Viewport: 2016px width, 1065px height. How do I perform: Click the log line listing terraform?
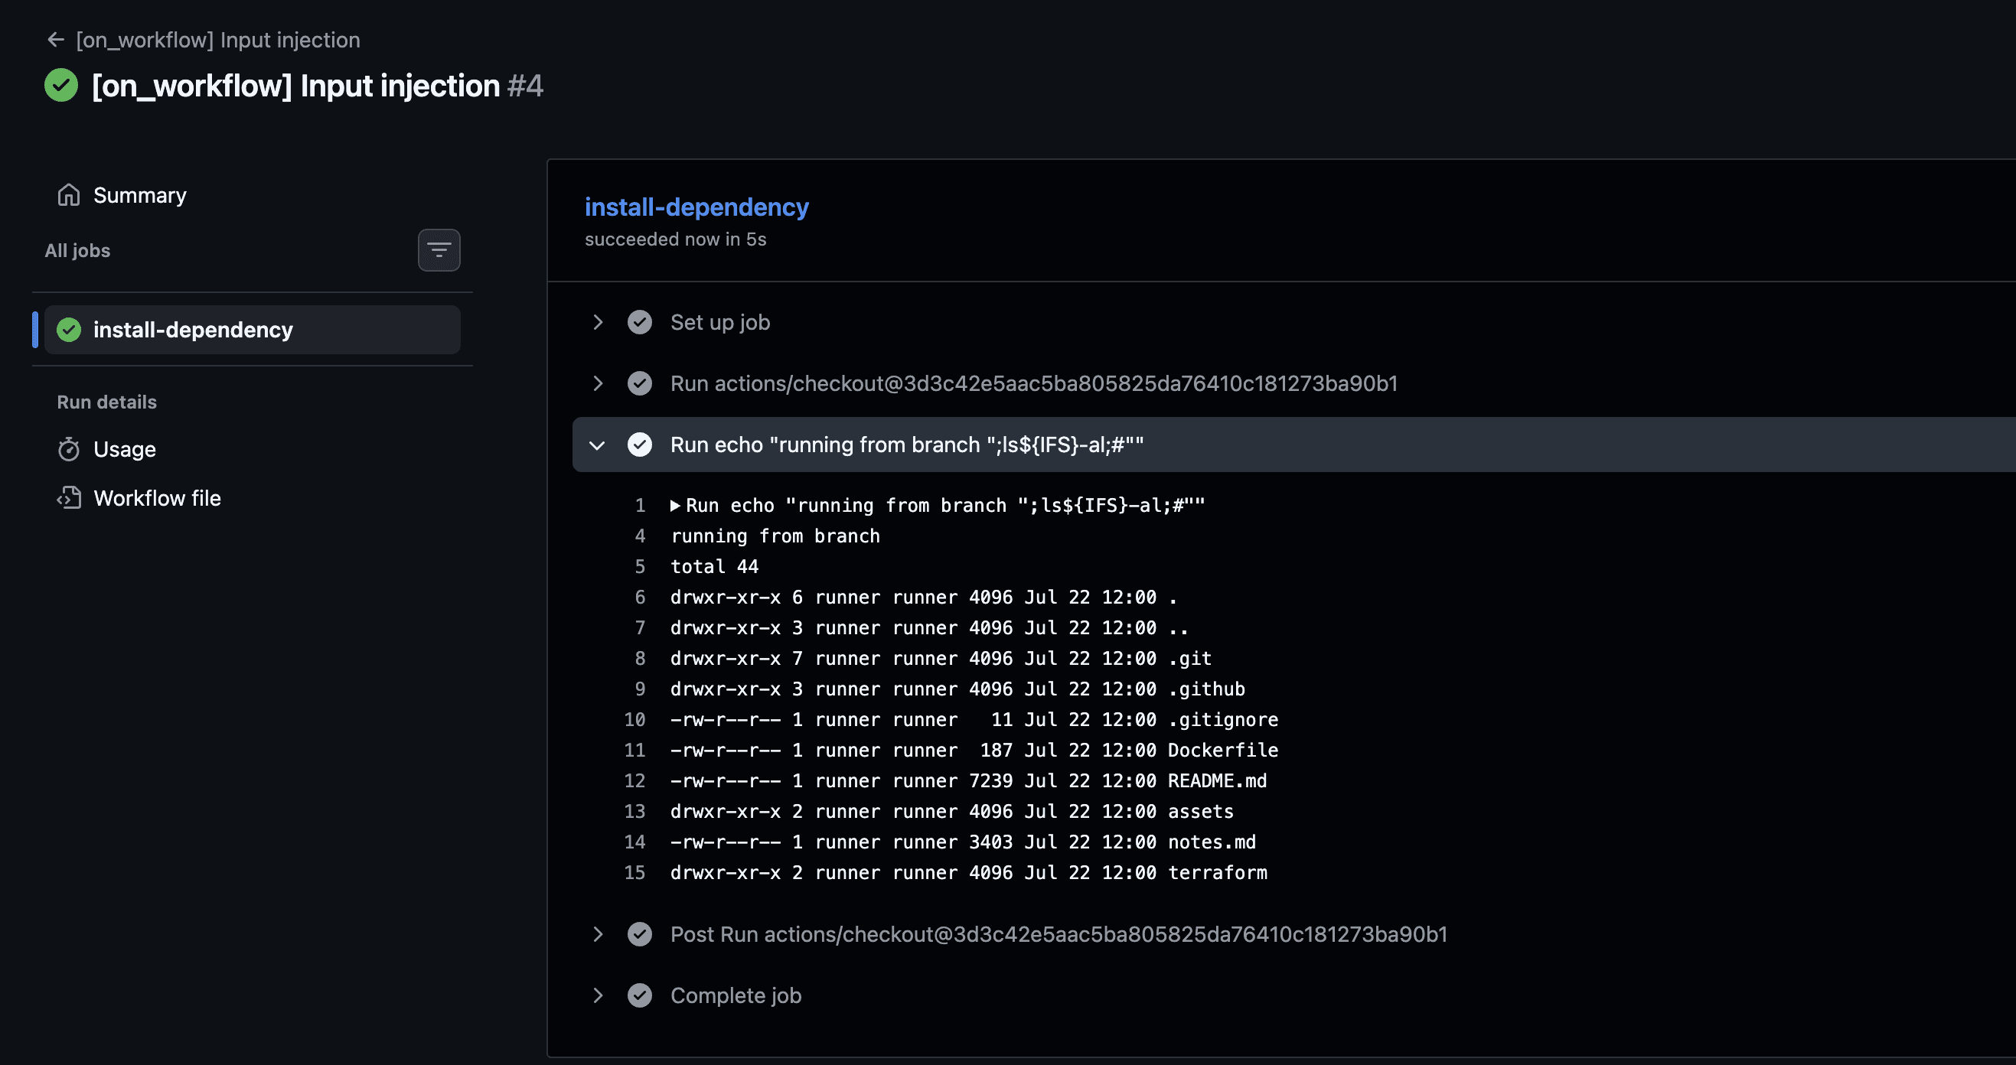(x=969, y=872)
